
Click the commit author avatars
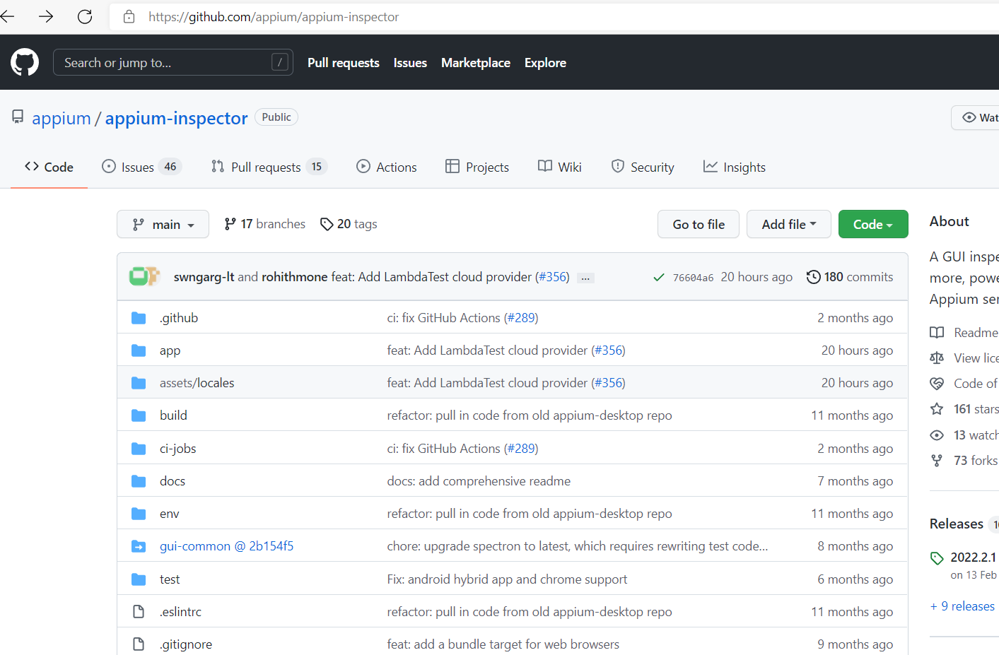click(x=145, y=276)
